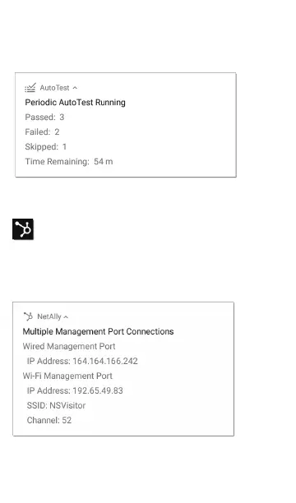Open the Multiple Management Port Connections title
This screenshot has width=296, height=503.
tap(98, 331)
